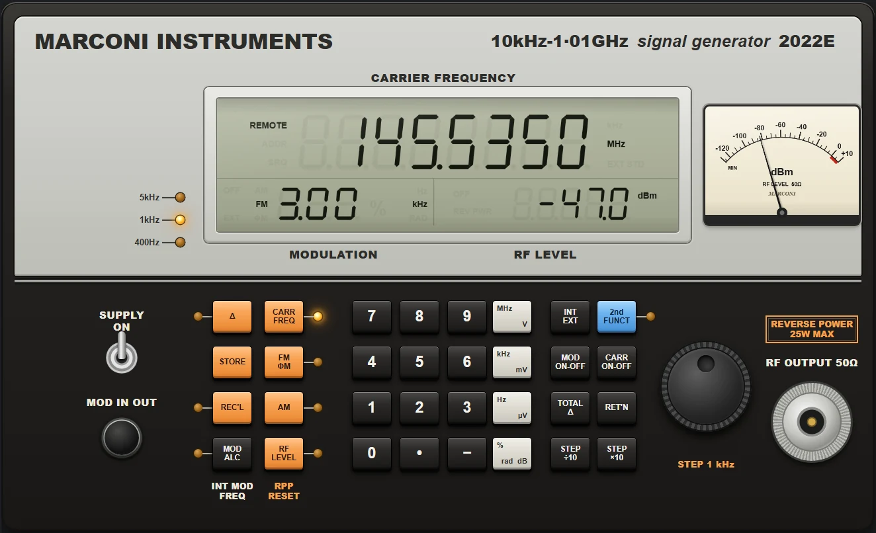Click the kHz / mV units key
Screen dimensions: 876x533
[x=512, y=362]
